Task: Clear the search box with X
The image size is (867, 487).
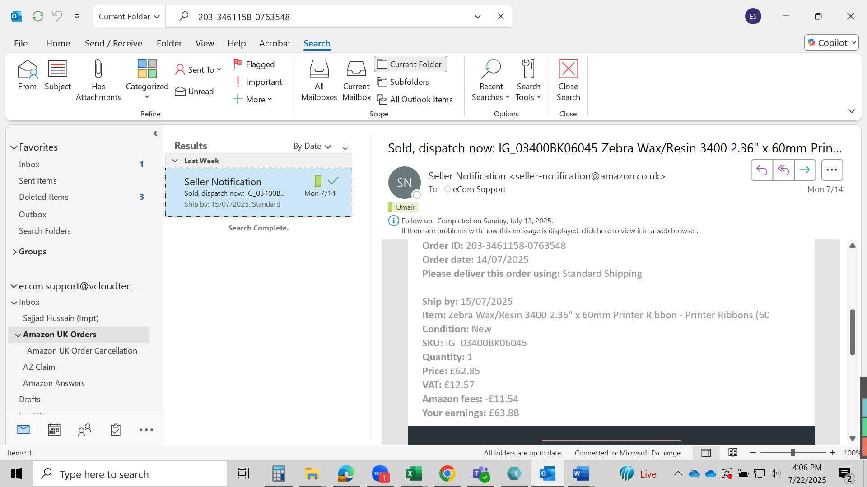Action: click(501, 16)
